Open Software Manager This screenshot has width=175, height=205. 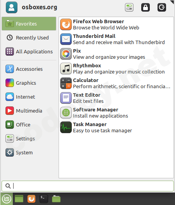point(116,113)
